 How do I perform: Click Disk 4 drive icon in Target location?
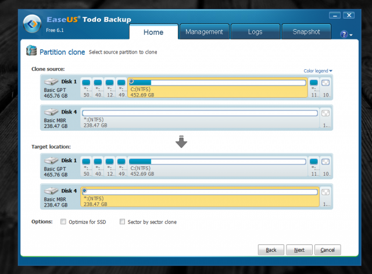click(x=51, y=191)
